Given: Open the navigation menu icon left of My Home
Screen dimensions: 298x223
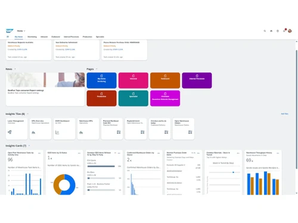Looking at the screenshot, I should coord(8,37).
